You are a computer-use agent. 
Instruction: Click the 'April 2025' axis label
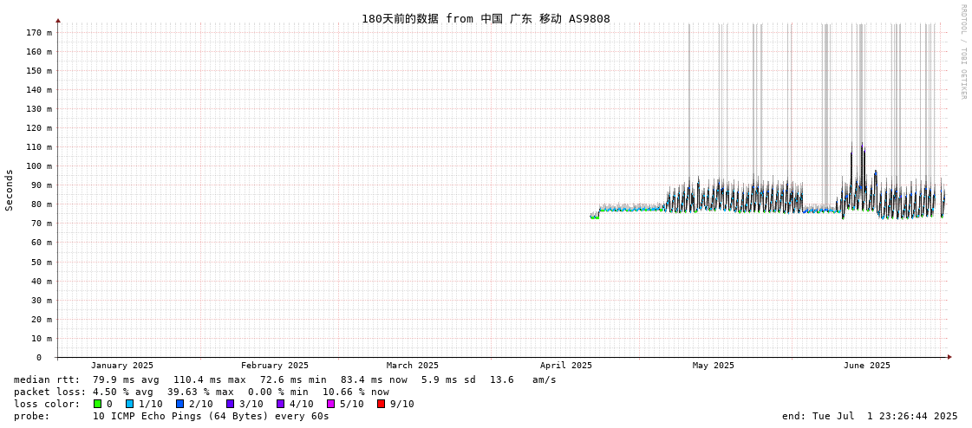point(566,366)
